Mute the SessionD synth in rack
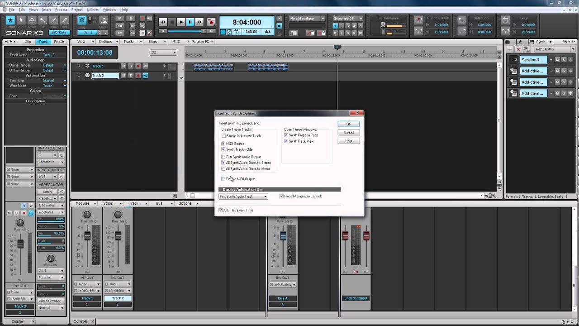 pos(557,60)
